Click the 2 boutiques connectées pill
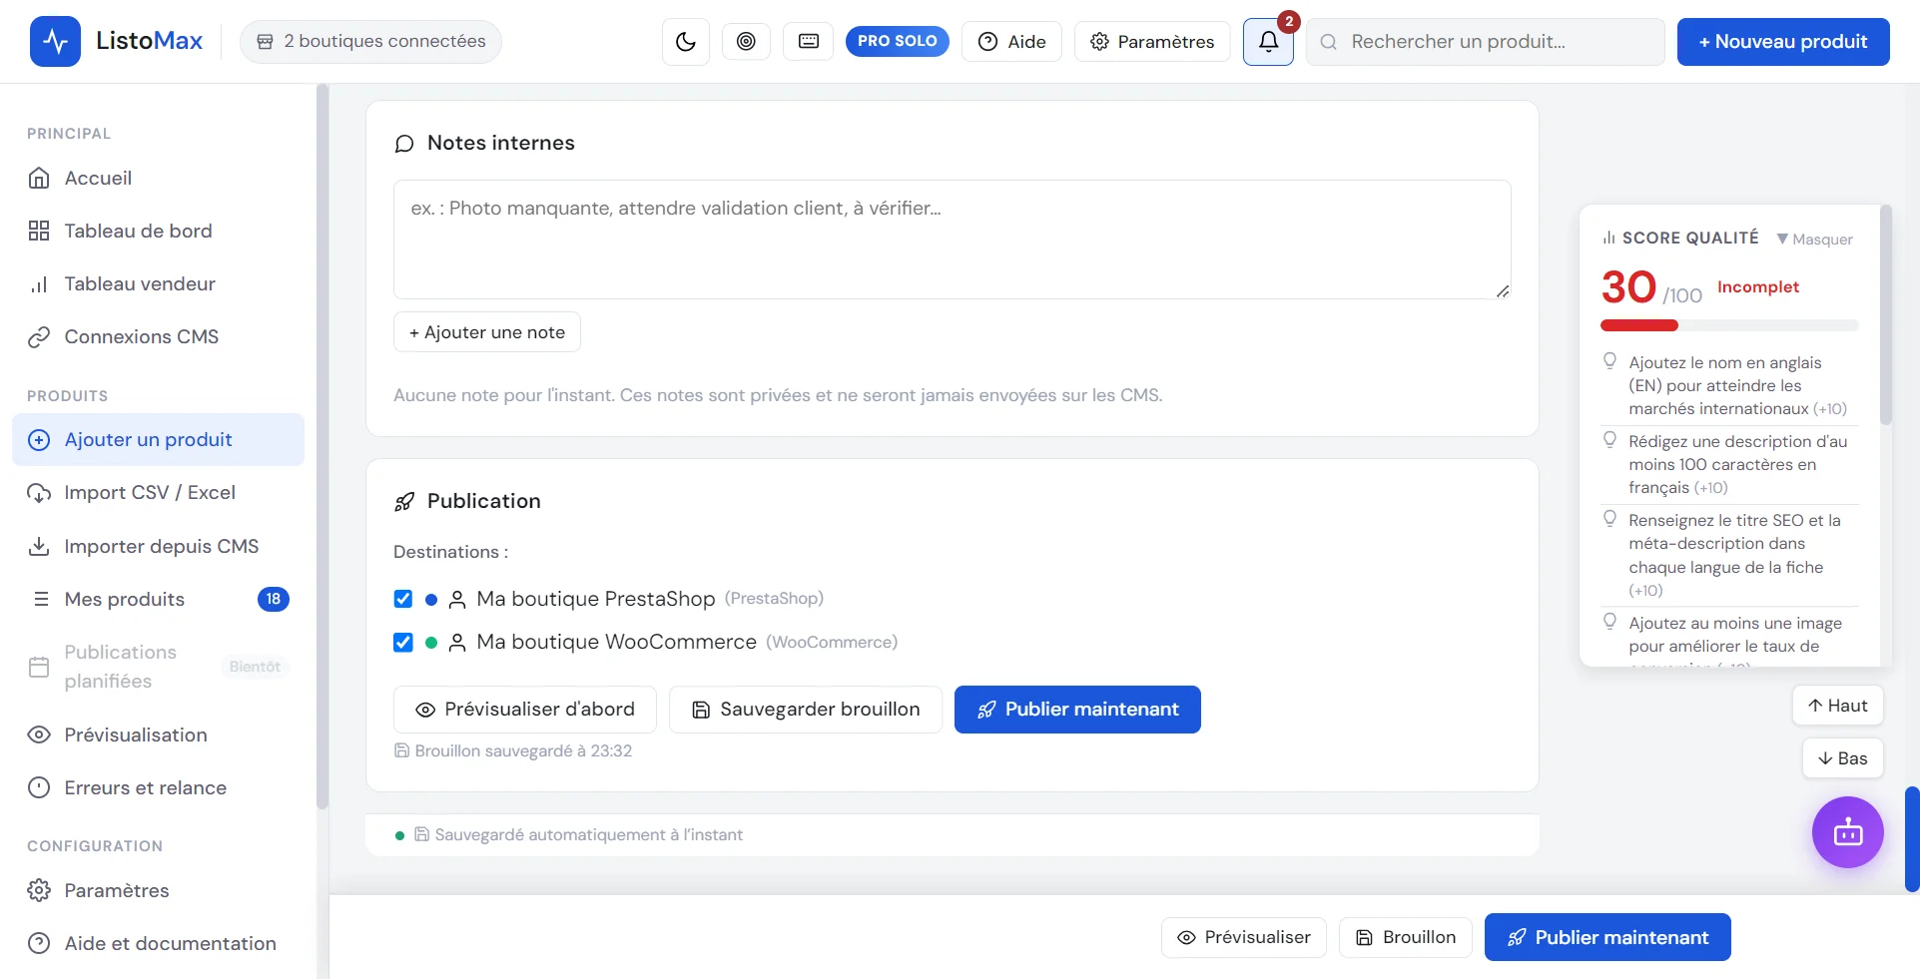 coord(370,41)
